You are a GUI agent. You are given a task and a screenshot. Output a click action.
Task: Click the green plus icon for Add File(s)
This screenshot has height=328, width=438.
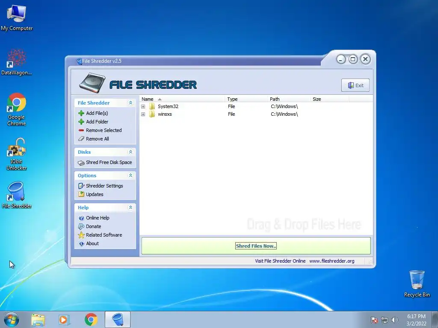click(81, 113)
